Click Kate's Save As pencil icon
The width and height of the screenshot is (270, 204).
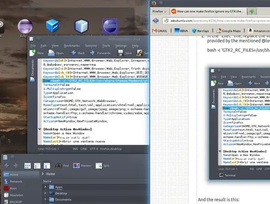pyautogui.click(x=139, y=53)
